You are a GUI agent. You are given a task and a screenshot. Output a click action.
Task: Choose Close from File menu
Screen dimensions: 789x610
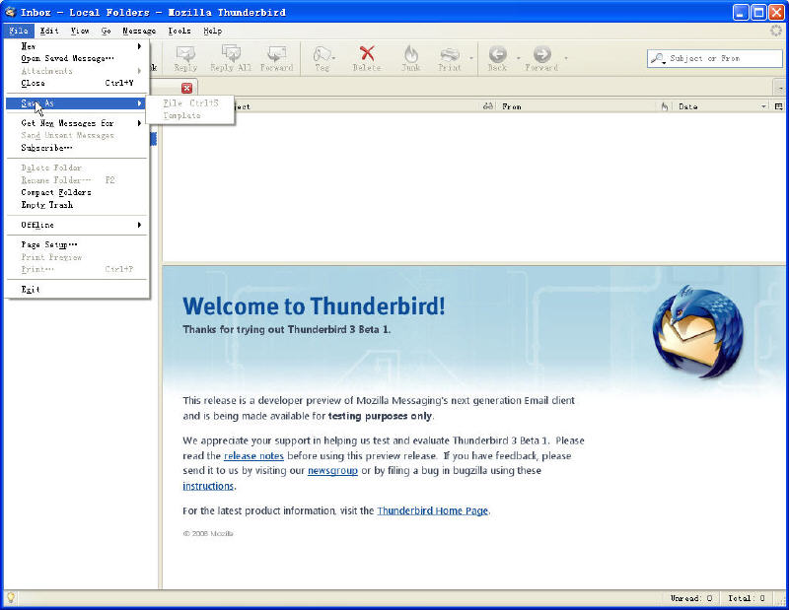[x=76, y=83]
